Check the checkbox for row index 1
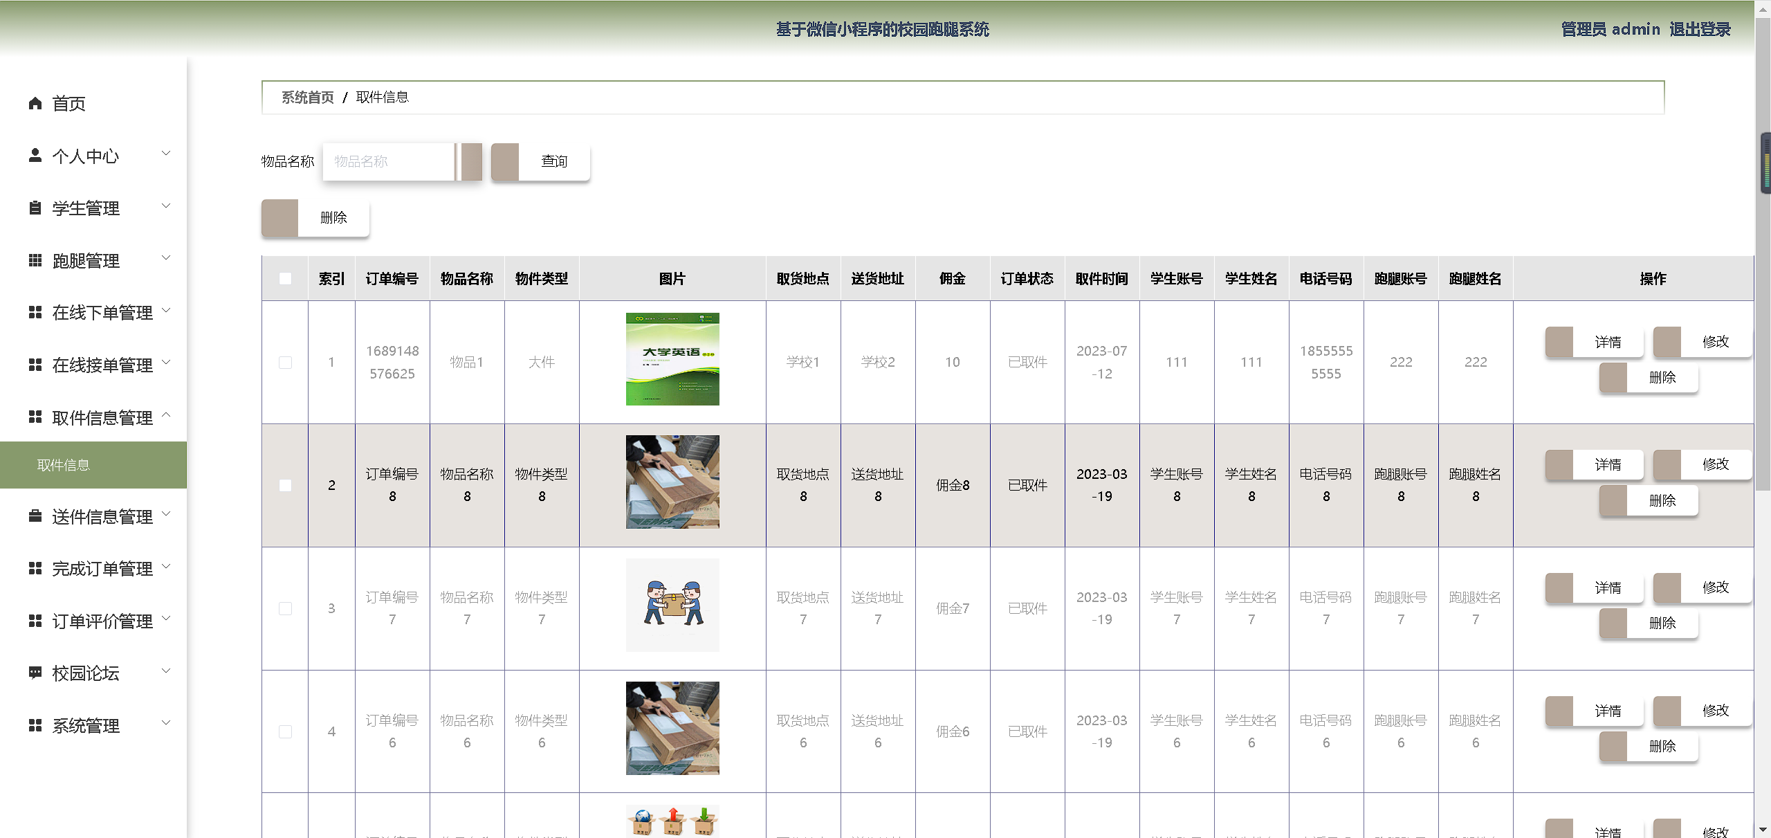Viewport: 1771px width, 838px height. [x=285, y=362]
